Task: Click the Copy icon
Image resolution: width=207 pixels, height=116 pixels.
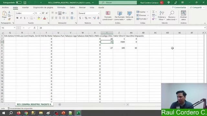Action: click(9, 15)
